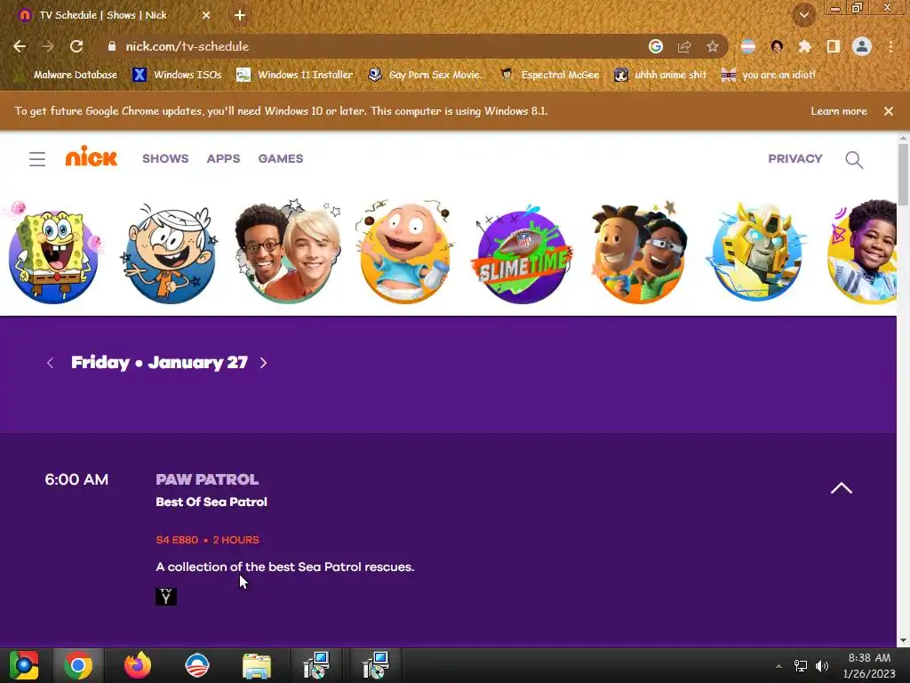
Task: Open the APPS menu
Action: click(223, 158)
